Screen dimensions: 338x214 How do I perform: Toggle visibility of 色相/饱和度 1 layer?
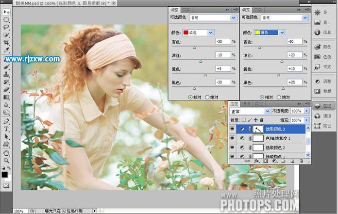coord(232,138)
